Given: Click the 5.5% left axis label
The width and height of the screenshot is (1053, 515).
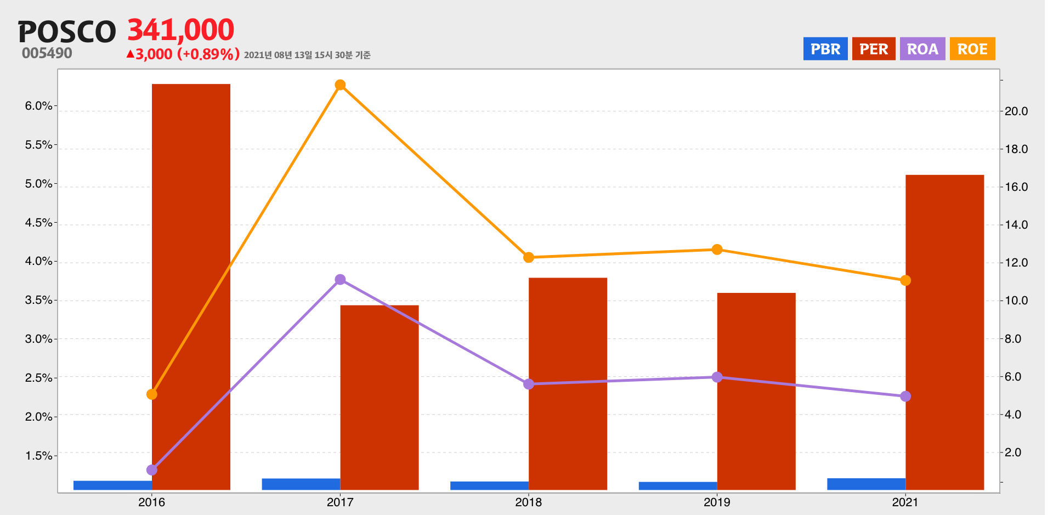Looking at the screenshot, I should (38, 145).
